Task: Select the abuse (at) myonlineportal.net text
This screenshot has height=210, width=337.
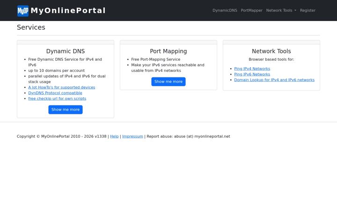Action: tap(202, 136)
